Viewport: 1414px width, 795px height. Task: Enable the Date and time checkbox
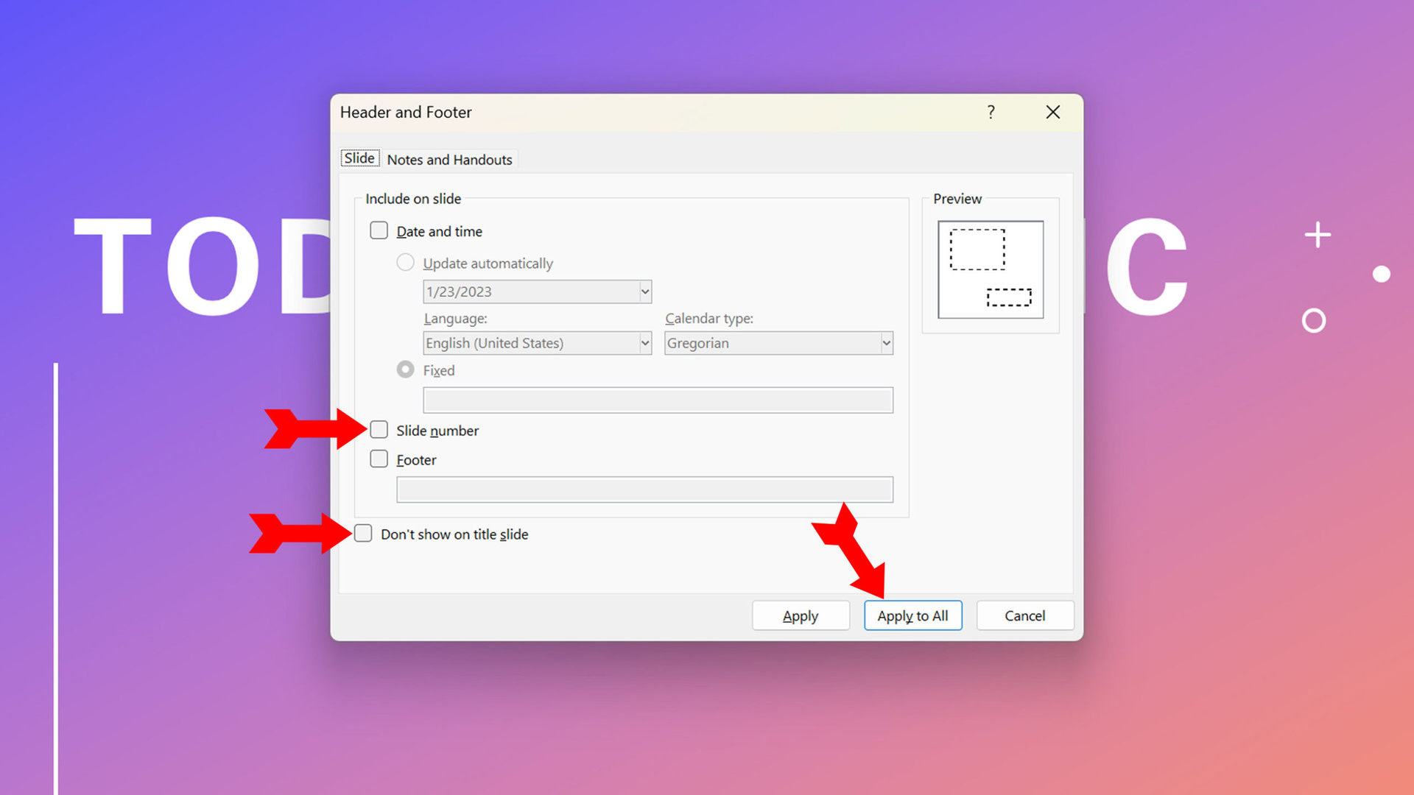tap(379, 230)
